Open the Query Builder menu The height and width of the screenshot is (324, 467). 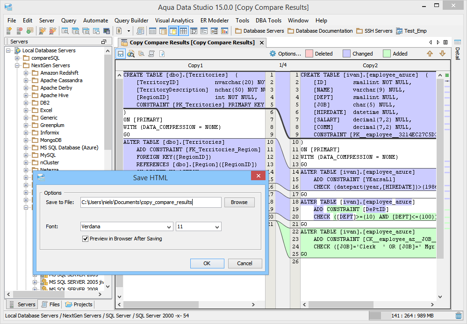[x=131, y=21]
